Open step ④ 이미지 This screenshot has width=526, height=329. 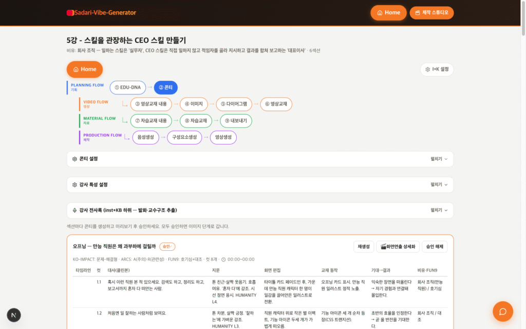(194, 104)
